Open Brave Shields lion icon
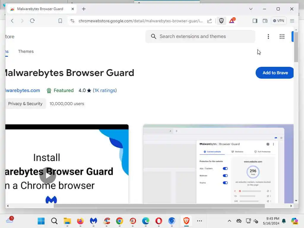The height and width of the screenshot is (228, 304). (x=221, y=21)
